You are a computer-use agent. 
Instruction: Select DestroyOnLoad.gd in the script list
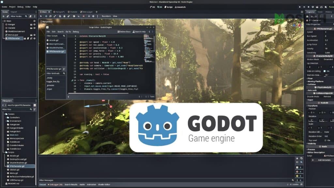click(55, 44)
